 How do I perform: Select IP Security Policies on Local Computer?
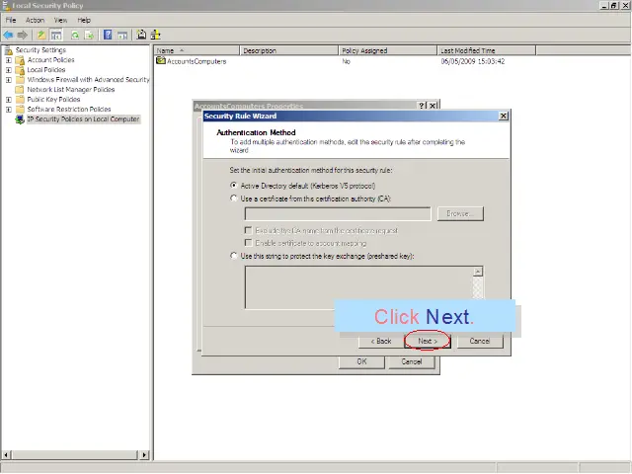tap(83, 119)
